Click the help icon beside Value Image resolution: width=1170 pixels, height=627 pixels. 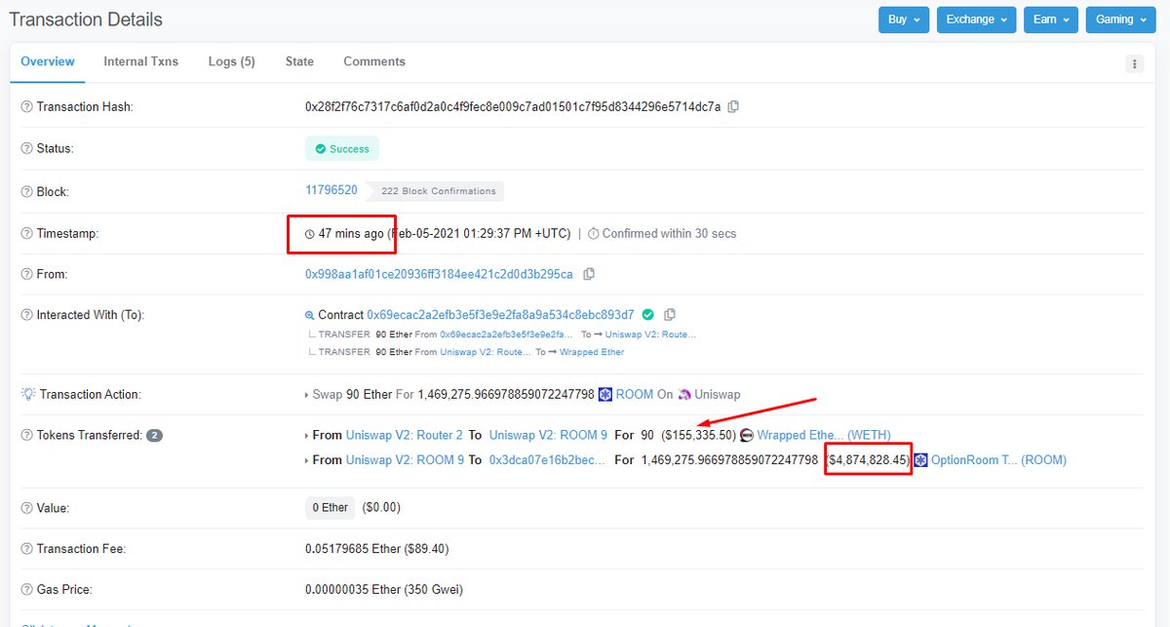point(26,507)
